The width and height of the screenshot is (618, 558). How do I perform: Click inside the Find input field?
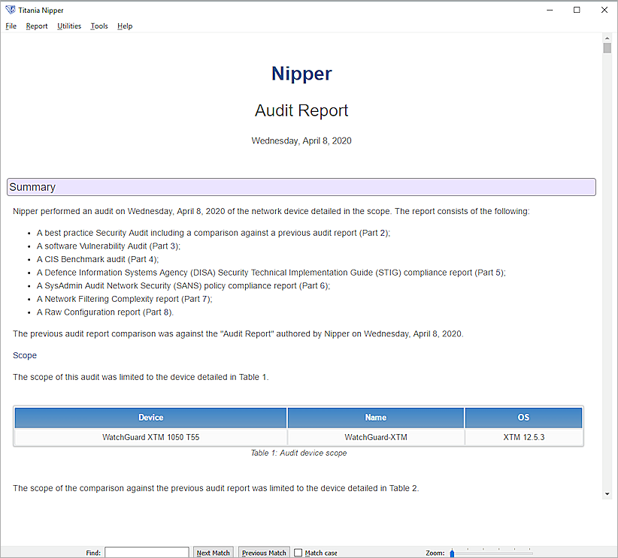pos(146,552)
